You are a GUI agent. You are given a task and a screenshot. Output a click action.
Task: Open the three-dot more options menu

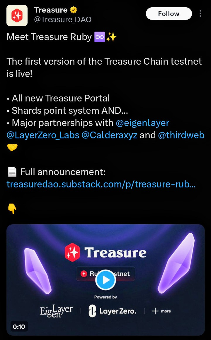click(200, 14)
